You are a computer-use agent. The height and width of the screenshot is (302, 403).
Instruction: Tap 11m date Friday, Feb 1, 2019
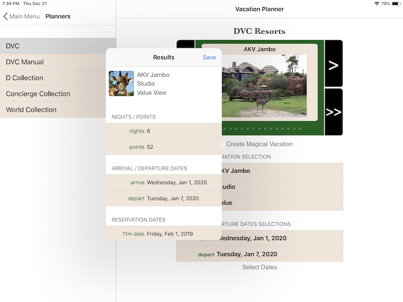(x=164, y=233)
